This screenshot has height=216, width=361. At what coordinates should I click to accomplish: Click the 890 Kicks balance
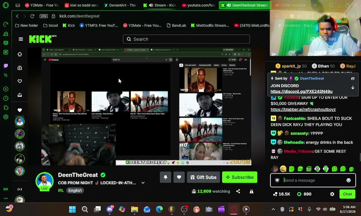click(x=304, y=194)
